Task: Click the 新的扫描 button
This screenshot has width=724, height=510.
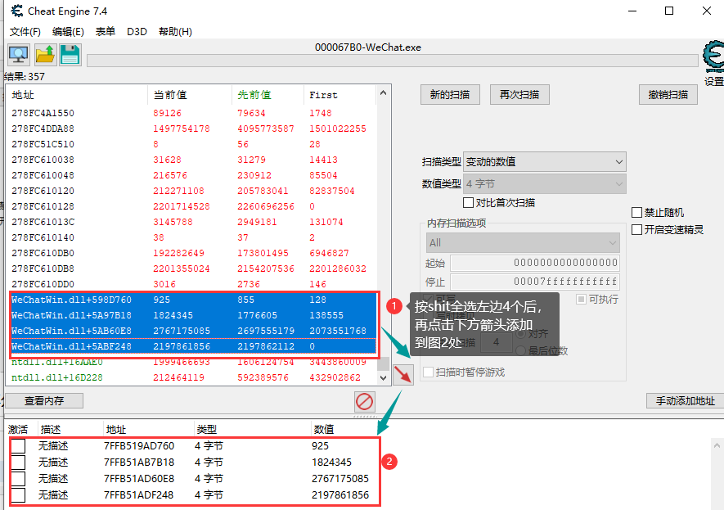Action: tap(450, 95)
